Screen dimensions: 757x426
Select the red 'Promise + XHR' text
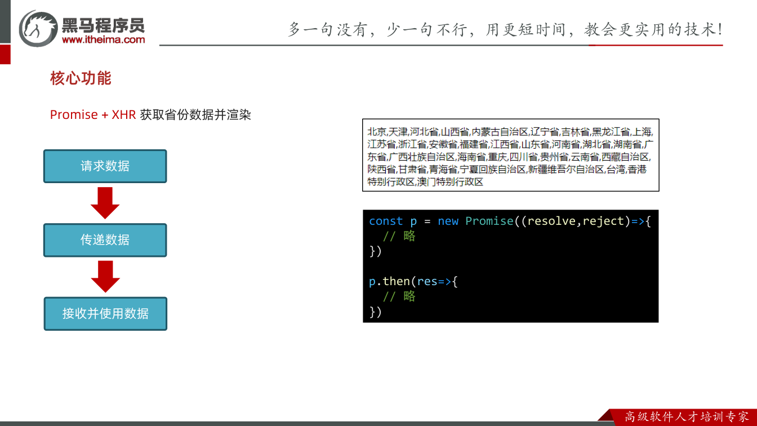point(93,114)
